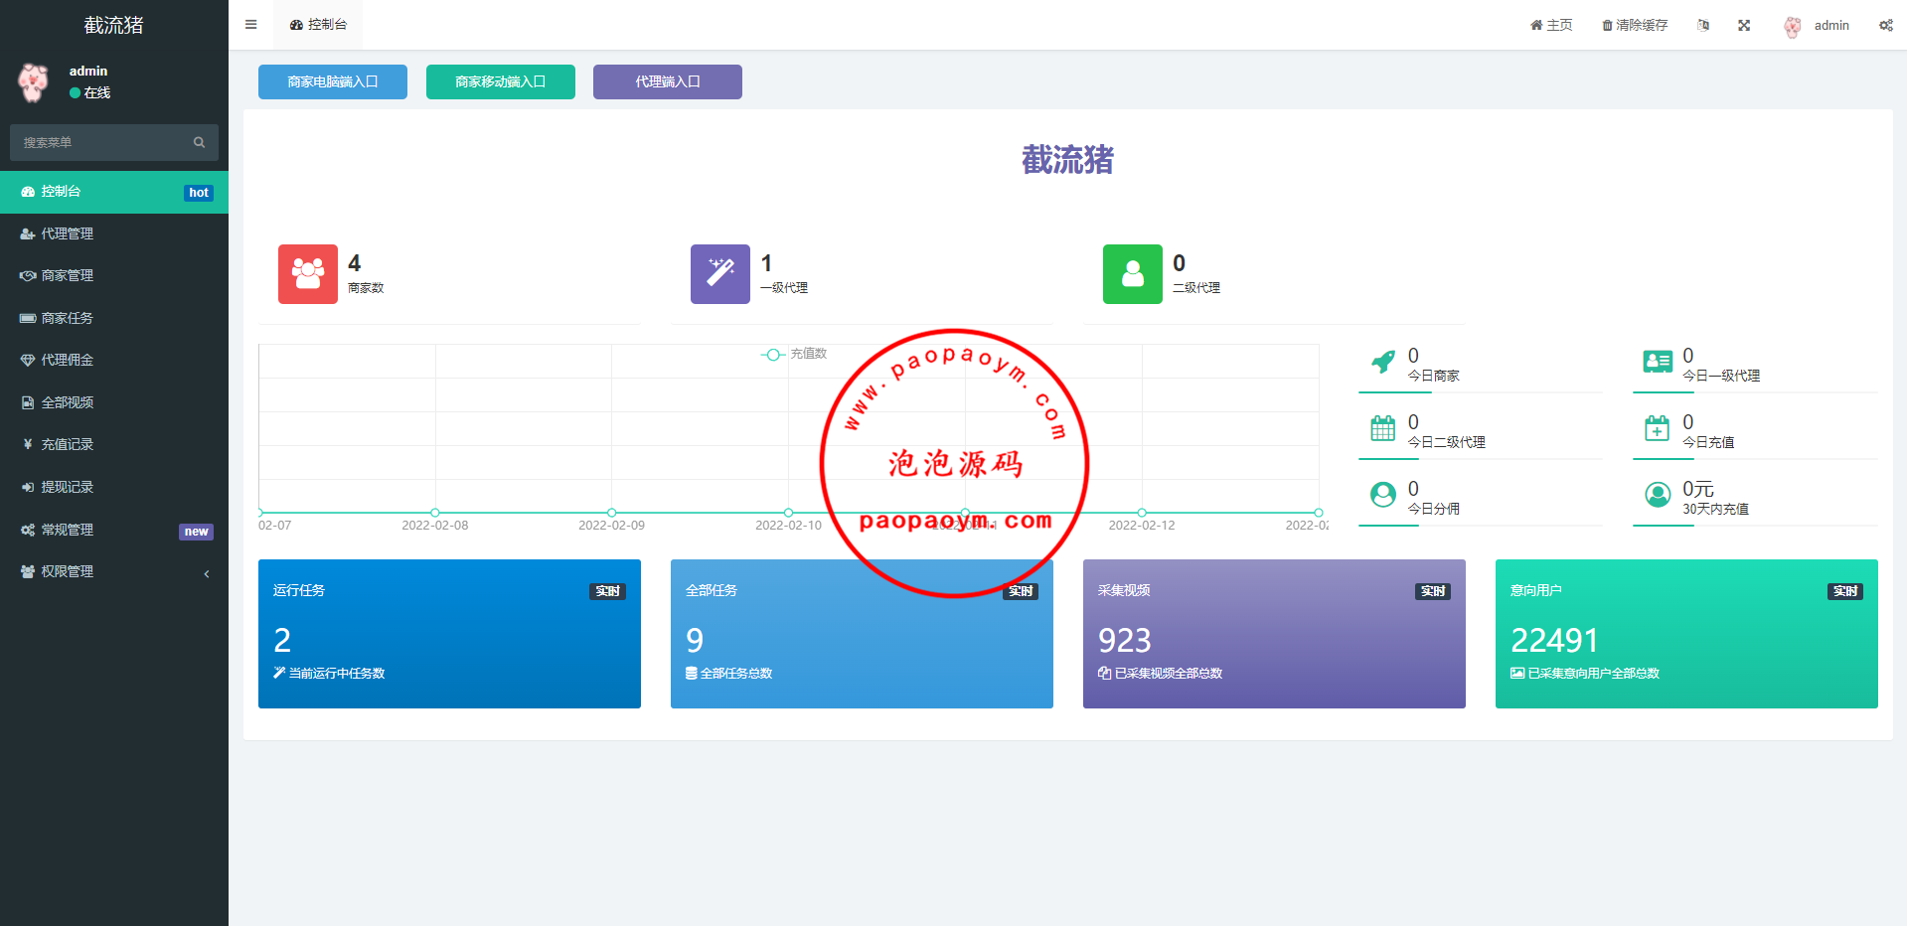Click the 今日商家 rocket icon
Screen dimensions: 1907x926
click(1382, 363)
